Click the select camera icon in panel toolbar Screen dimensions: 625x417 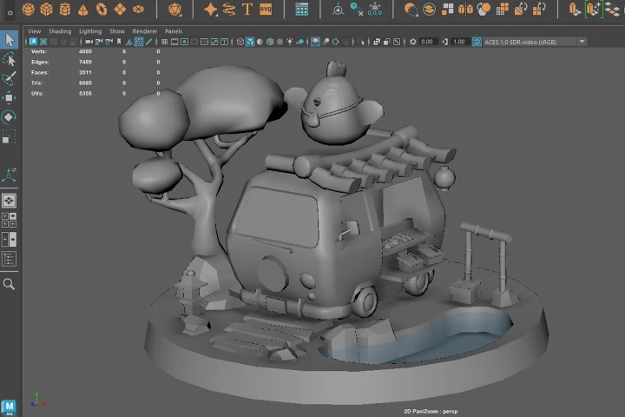(89, 42)
